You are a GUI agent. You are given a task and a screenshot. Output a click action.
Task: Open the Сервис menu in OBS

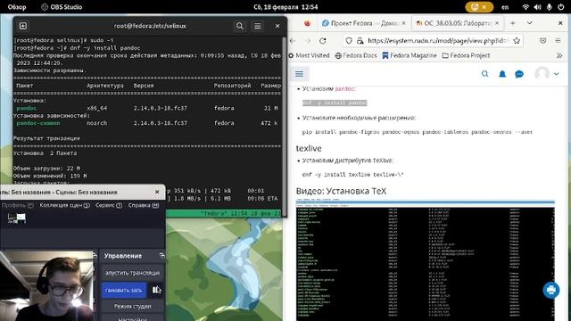(109, 205)
